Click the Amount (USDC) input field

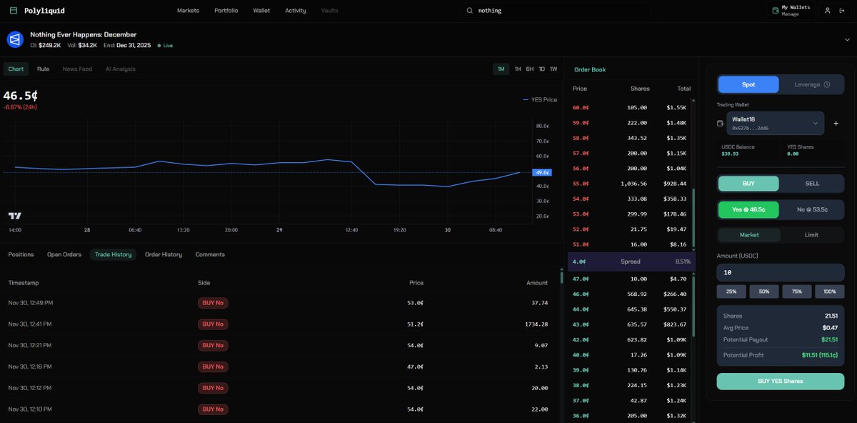click(781, 272)
